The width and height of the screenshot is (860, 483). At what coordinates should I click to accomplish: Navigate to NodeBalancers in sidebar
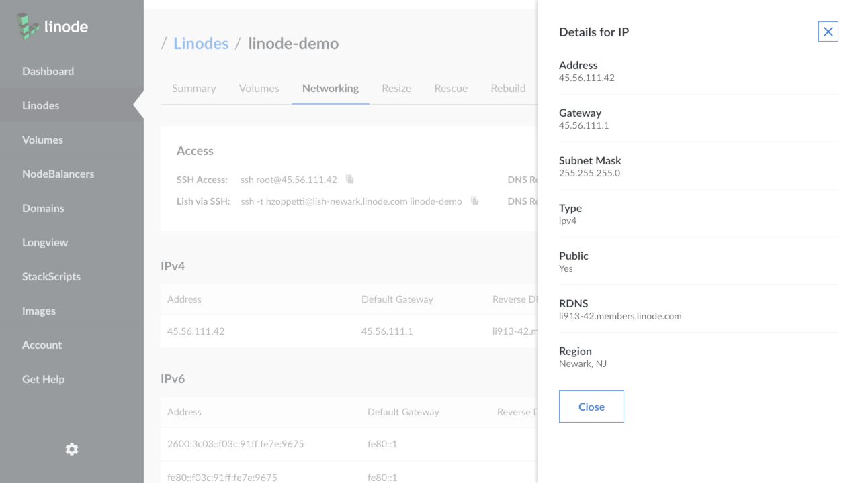[58, 174]
